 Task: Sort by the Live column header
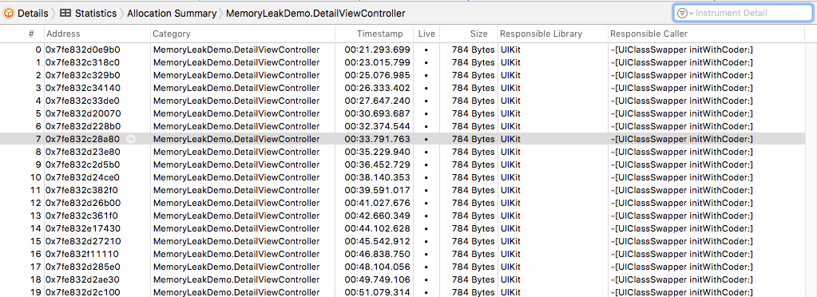426,34
